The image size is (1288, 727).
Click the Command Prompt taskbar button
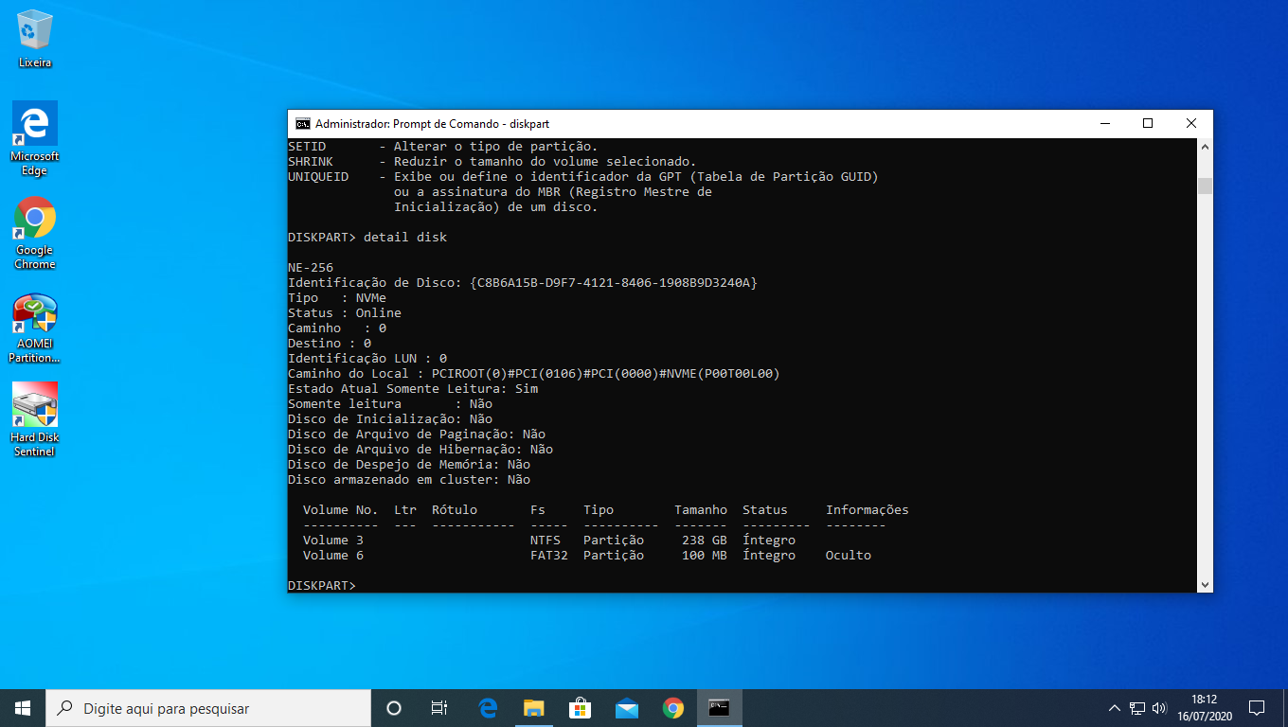point(720,708)
